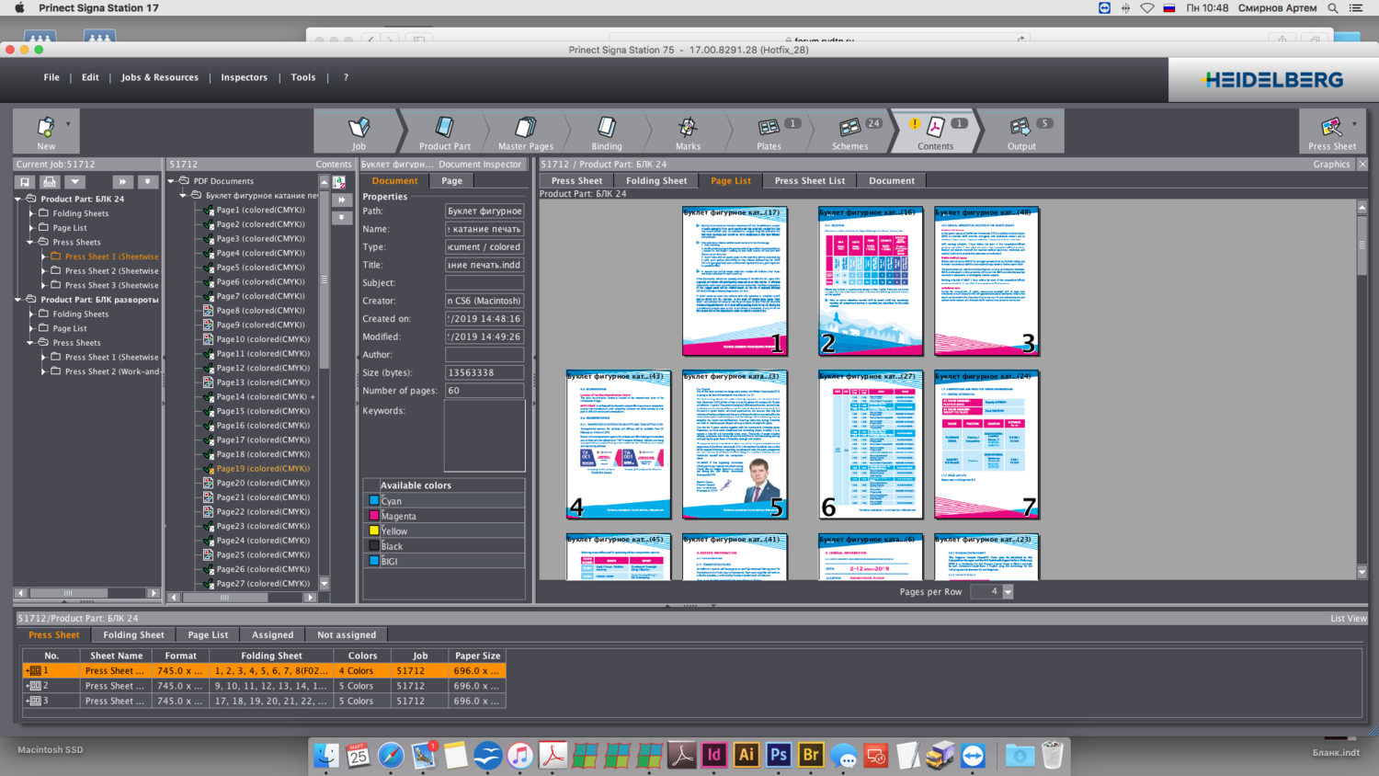Go to the Job workflow step
The height and width of the screenshot is (776, 1379).
tap(359, 131)
